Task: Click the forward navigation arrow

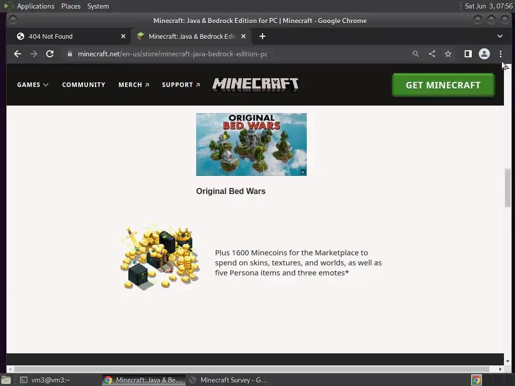Action: (34, 54)
